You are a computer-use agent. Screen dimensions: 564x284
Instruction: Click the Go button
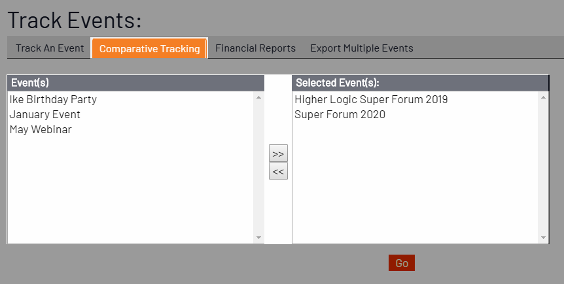402,263
